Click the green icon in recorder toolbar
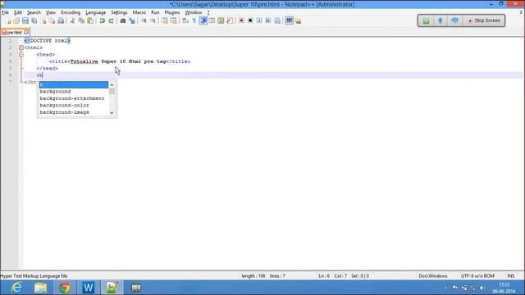Viewport: 525px width, 295px height. tap(426, 20)
